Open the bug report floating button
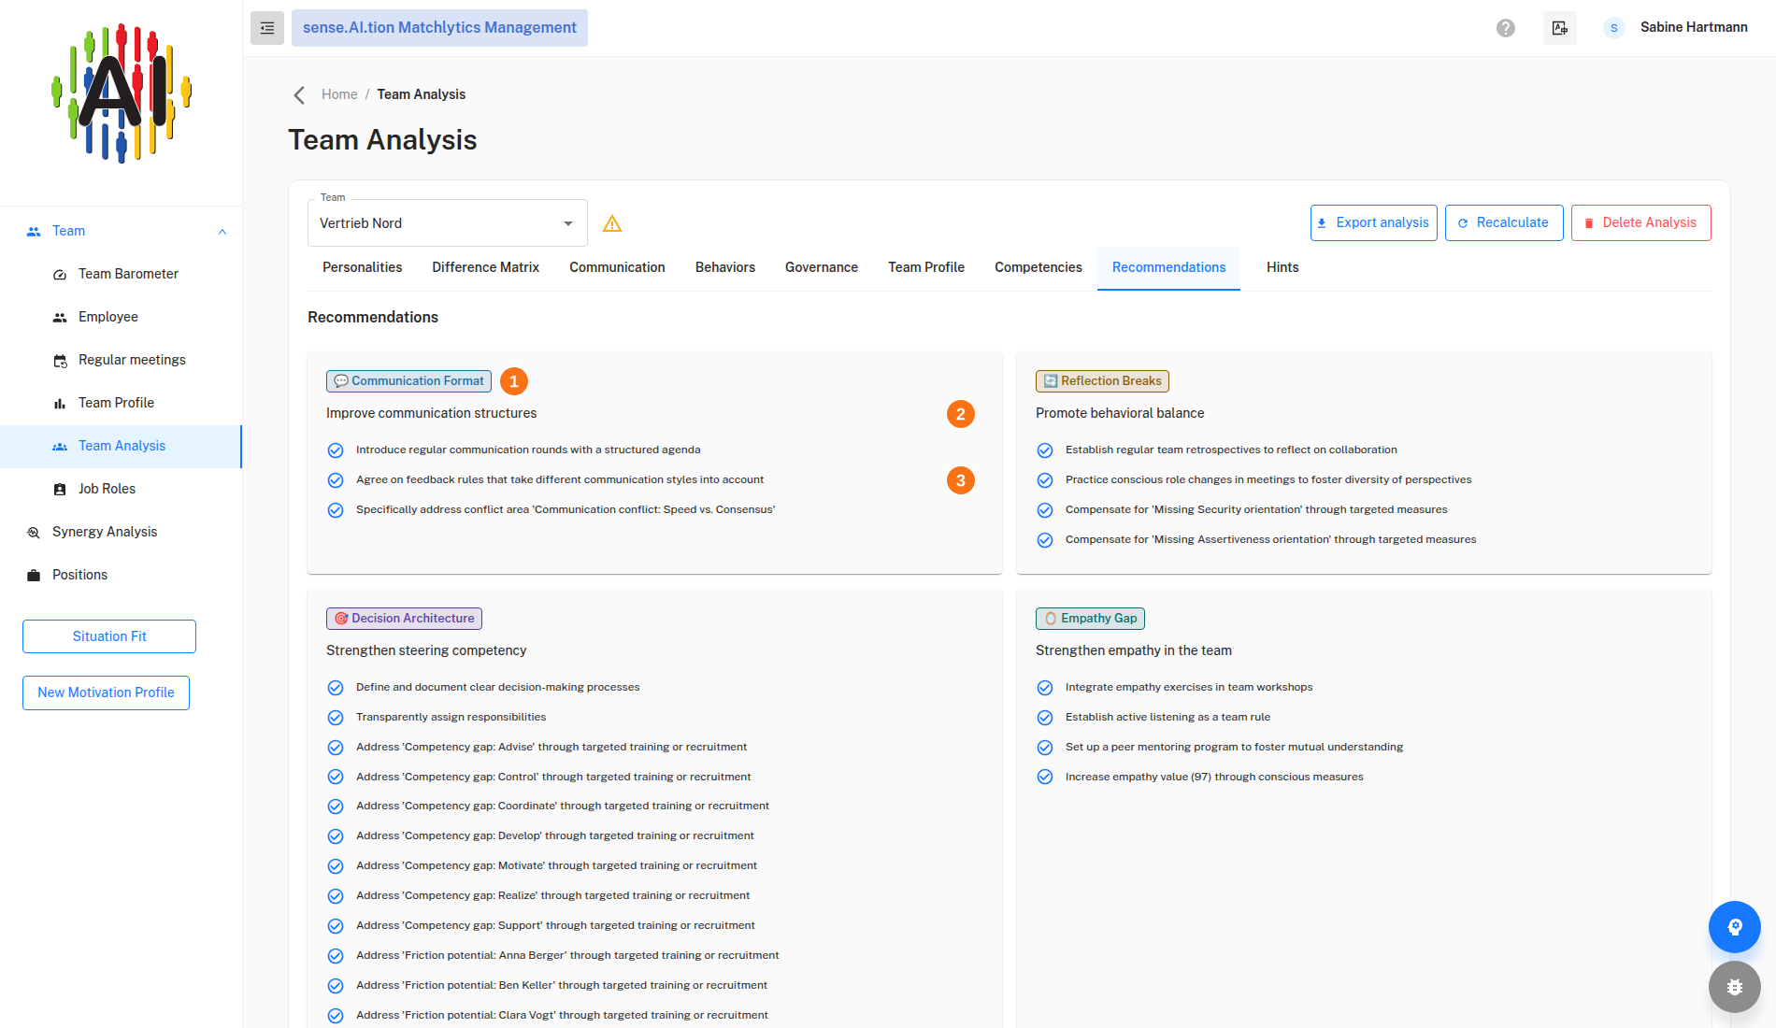Image resolution: width=1776 pixels, height=1028 pixels. [x=1735, y=987]
